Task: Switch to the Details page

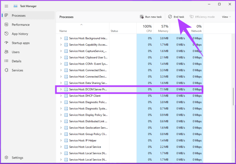Action: (28, 61)
